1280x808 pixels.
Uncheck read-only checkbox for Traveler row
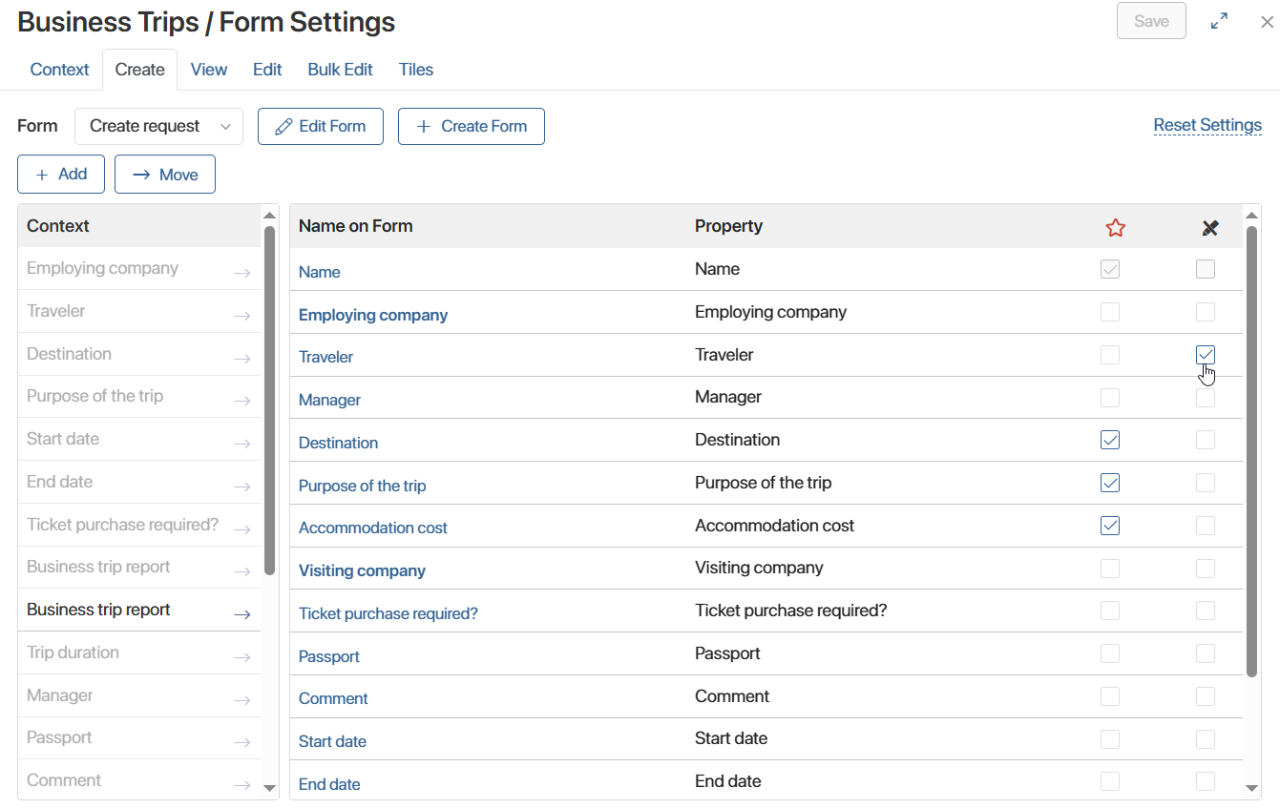[x=1206, y=355]
